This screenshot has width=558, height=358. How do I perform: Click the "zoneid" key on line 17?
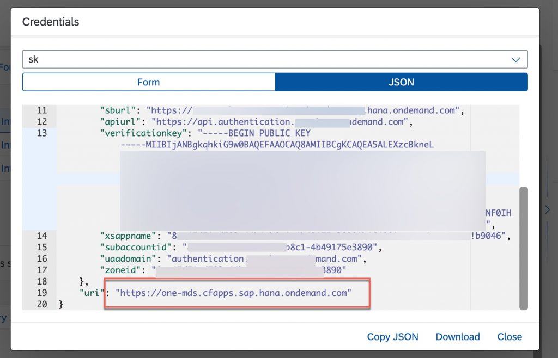point(120,270)
